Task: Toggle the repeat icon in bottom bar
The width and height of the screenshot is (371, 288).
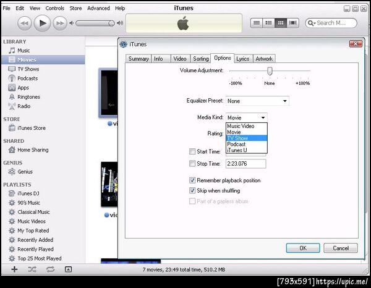Action: coord(50,269)
